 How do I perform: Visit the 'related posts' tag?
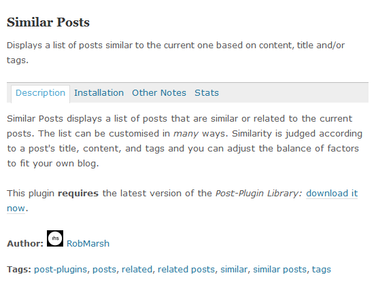[x=186, y=270]
